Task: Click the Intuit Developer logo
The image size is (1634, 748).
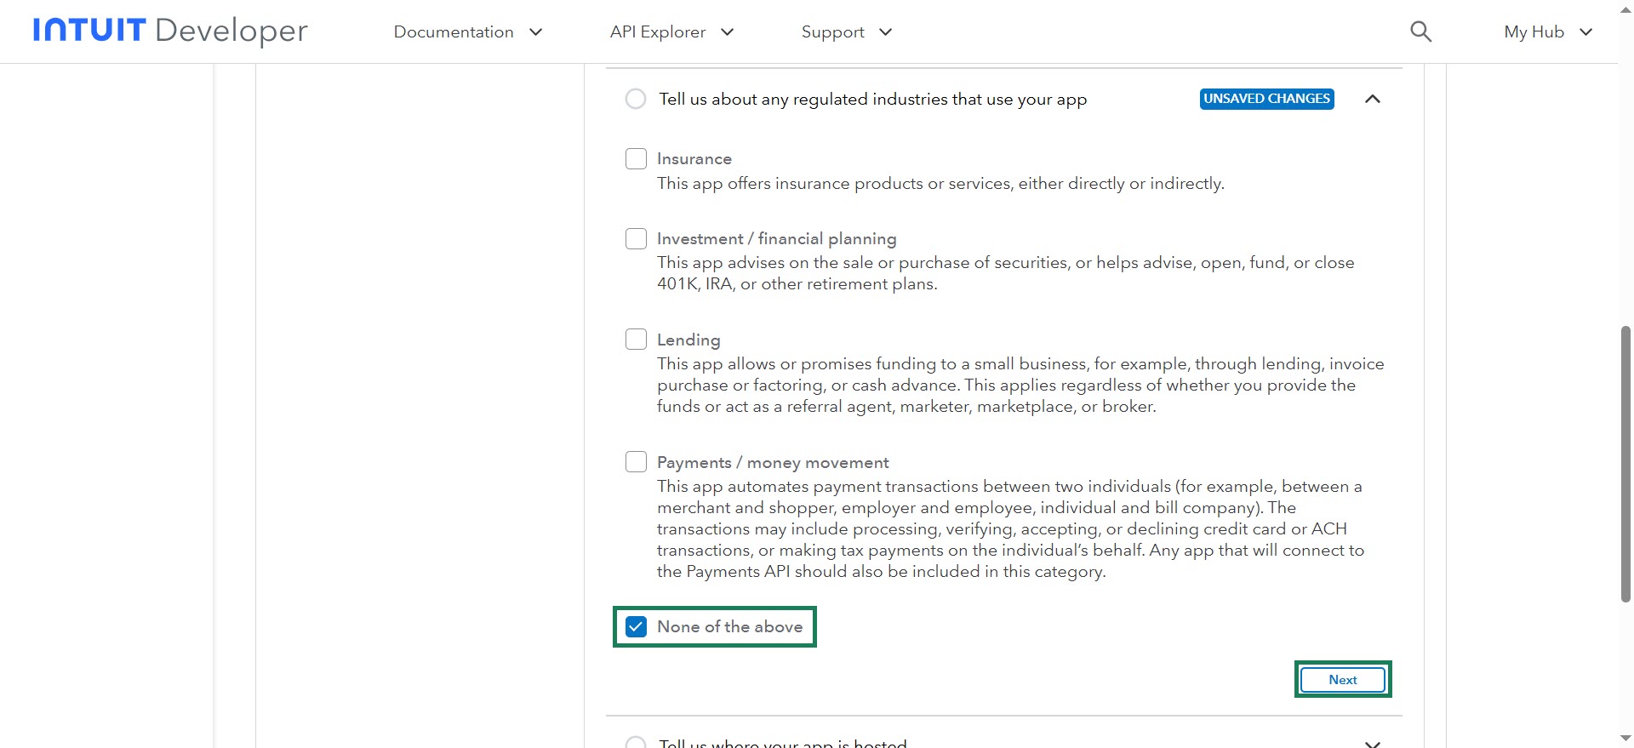Action: tap(170, 31)
